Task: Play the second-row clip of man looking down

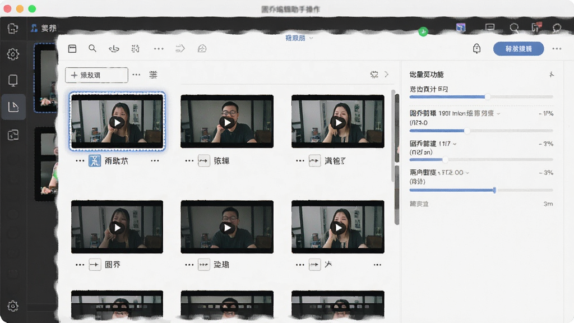Action: (x=227, y=228)
